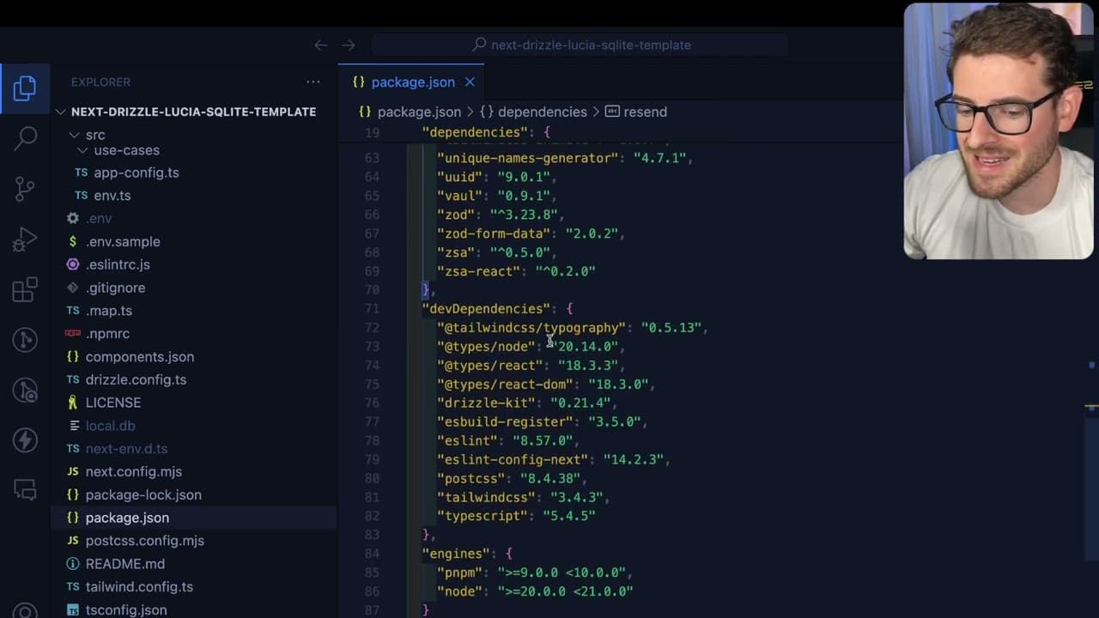
Task: Open the Run and Debug view icon
Action: click(x=25, y=239)
